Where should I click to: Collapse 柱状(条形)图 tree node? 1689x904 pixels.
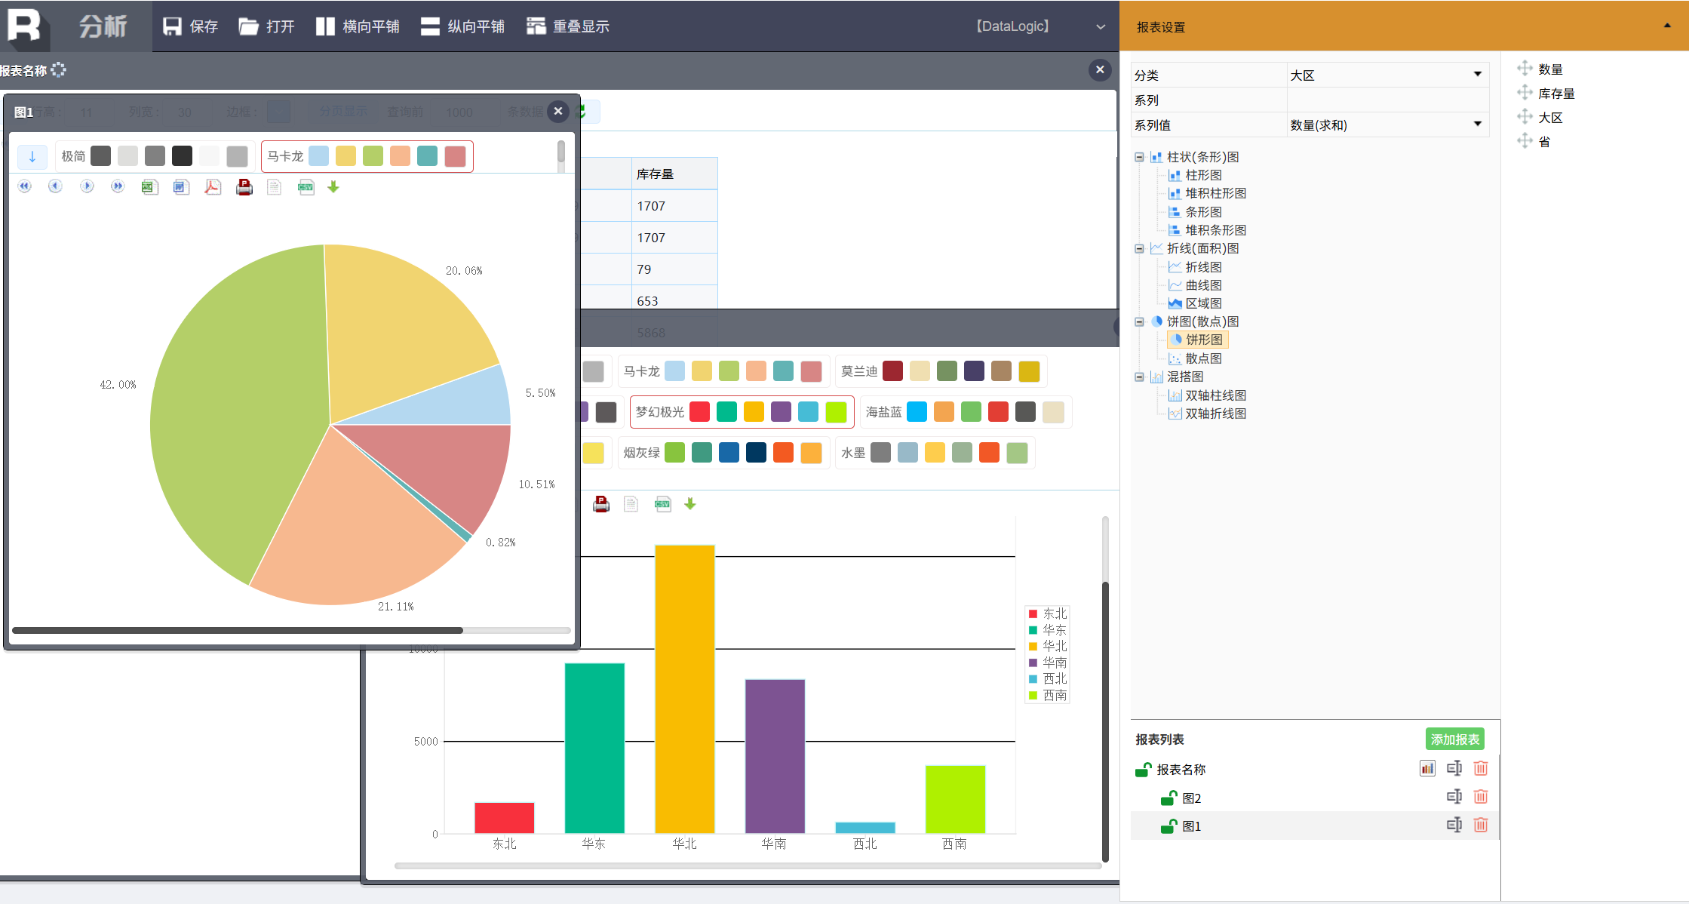point(1139,157)
